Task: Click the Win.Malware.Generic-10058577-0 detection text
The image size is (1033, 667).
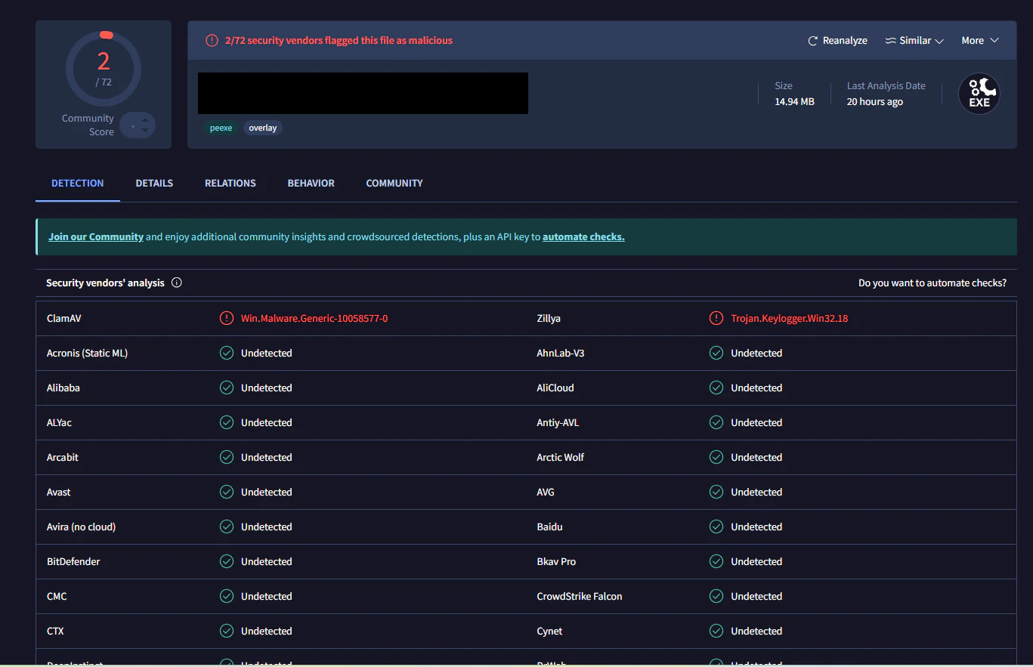Action: coord(314,318)
